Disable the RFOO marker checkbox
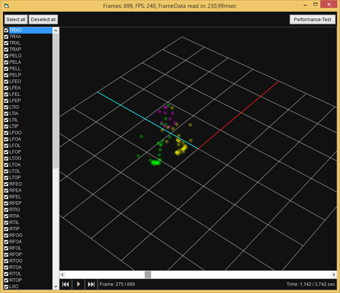This screenshot has width=340, height=293. [6, 235]
